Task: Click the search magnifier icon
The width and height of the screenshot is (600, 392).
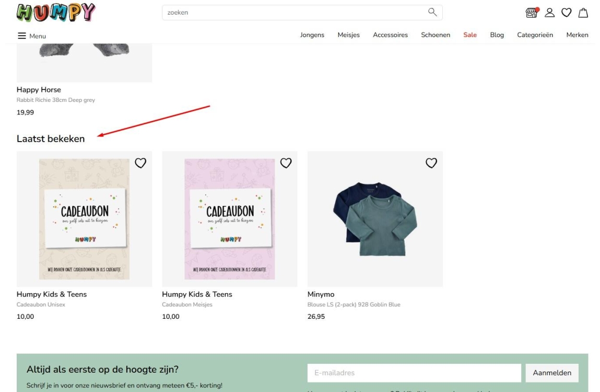Action: click(432, 13)
